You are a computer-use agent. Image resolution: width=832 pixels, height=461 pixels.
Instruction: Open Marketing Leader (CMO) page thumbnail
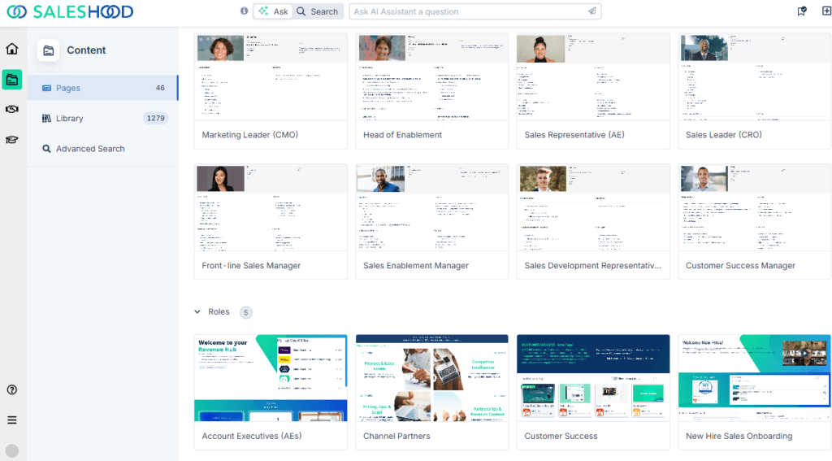coord(271,77)
